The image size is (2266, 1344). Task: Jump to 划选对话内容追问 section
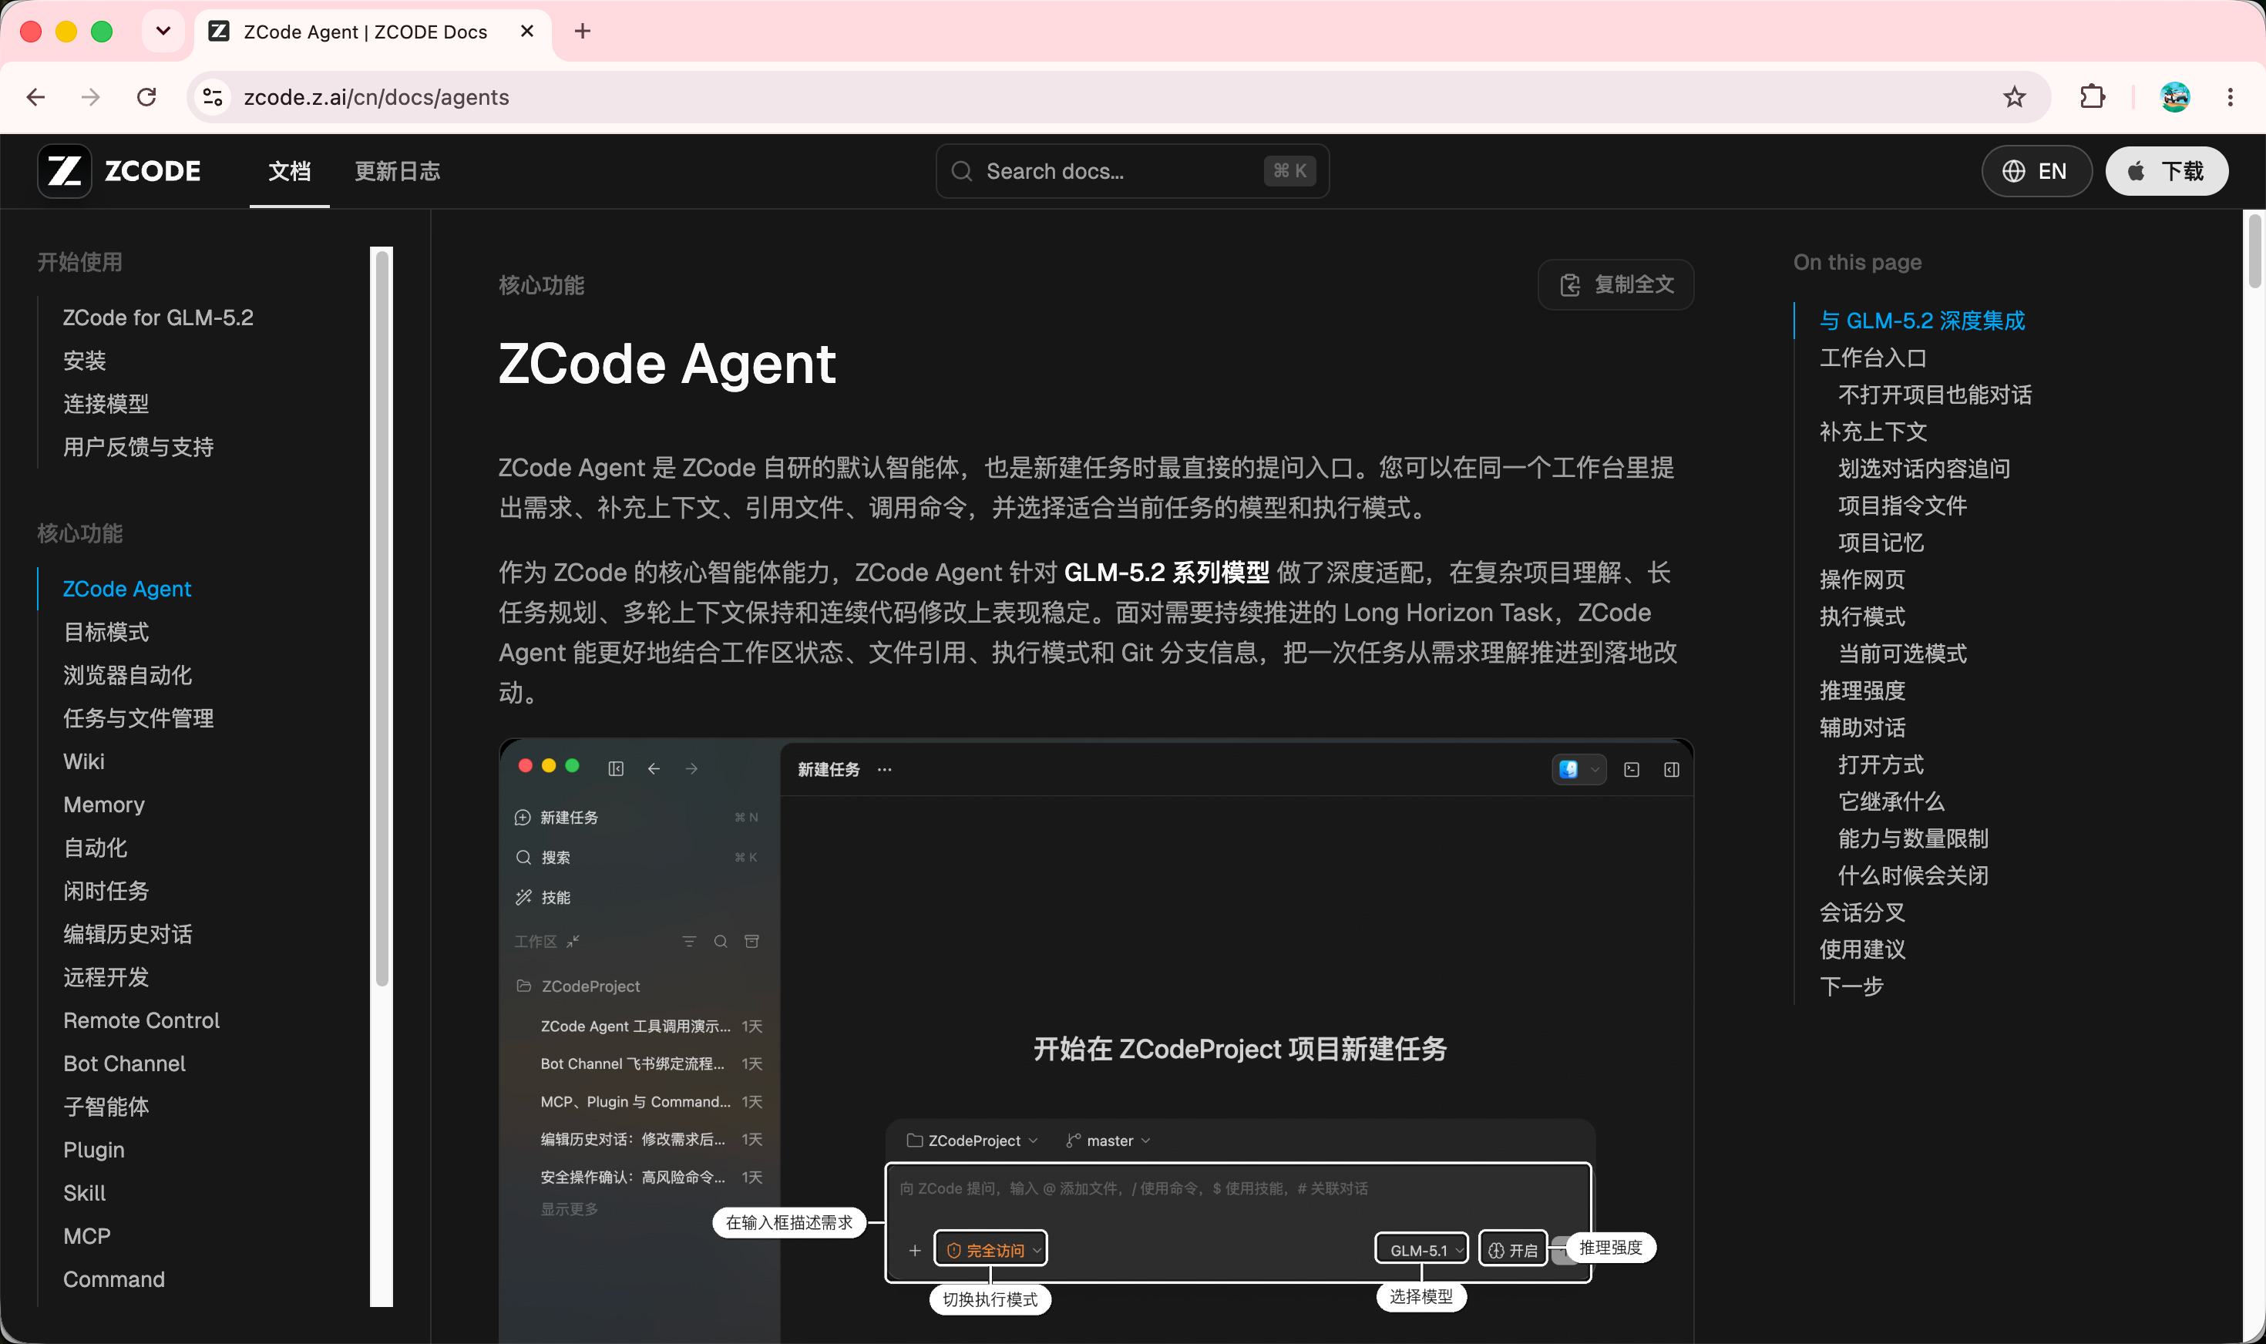(x=1924, y=469)
